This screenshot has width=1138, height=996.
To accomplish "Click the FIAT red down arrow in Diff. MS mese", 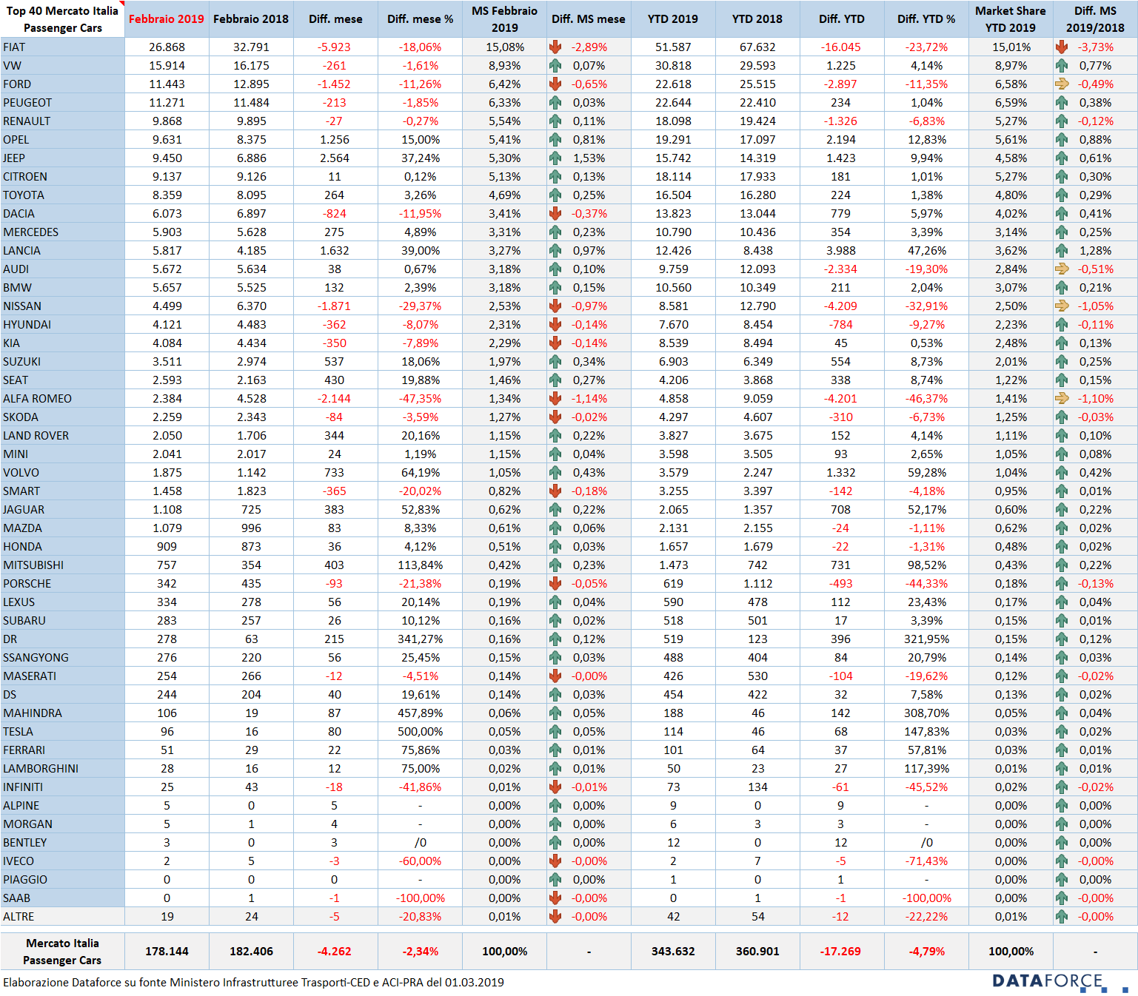I will 555,47.
